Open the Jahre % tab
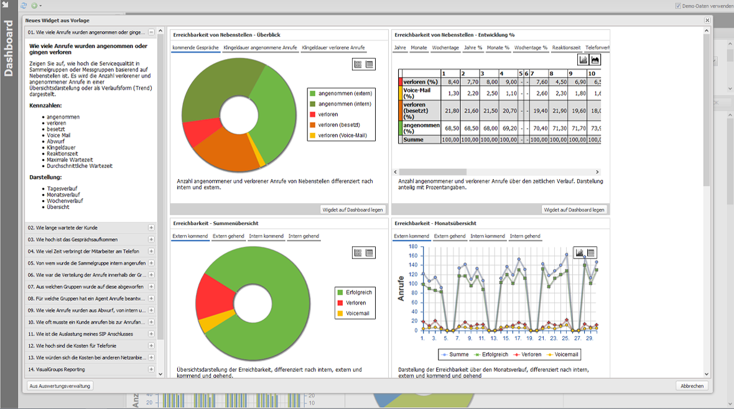This screenshot has height=409, width=734. (473, 47)
